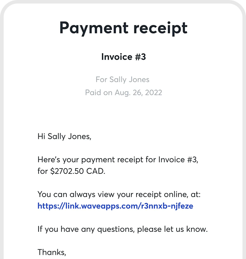Click the Thanks closing text
This screenshot has height=259, width=246.
tap(52, 252)
